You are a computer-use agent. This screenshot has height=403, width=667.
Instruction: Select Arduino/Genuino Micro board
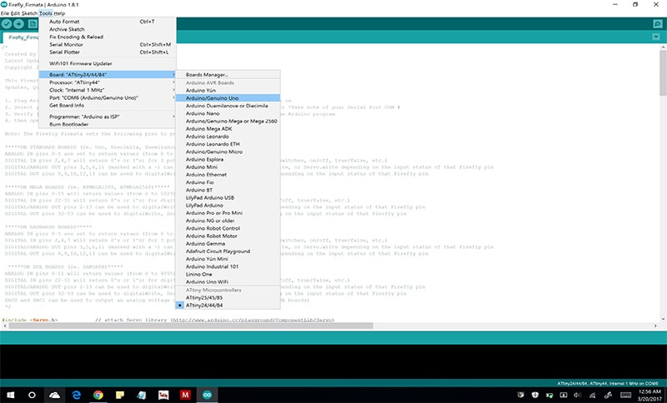[x=228, y=152]
